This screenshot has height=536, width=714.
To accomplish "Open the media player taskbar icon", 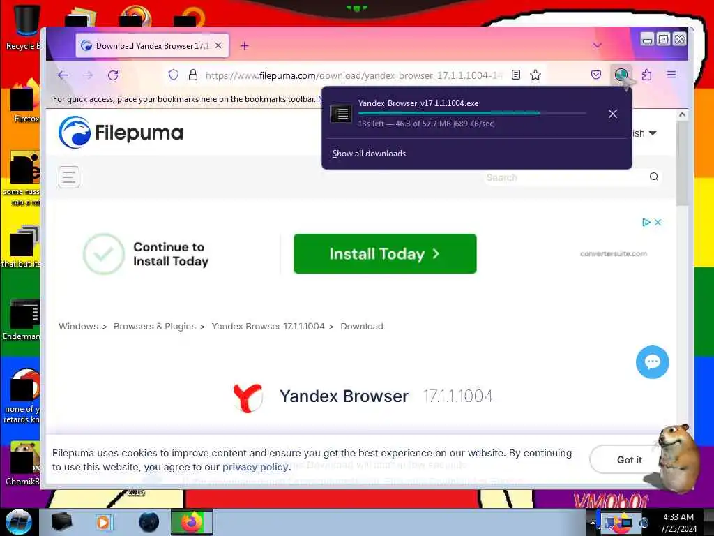I will coord(103,522).
